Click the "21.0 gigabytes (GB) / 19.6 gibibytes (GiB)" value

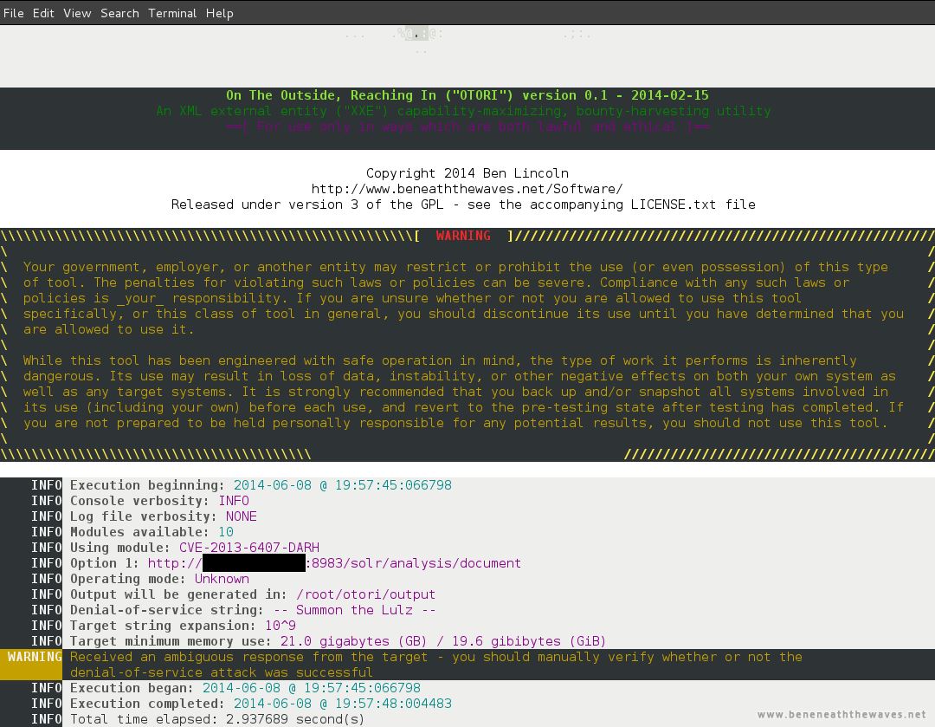443,641
